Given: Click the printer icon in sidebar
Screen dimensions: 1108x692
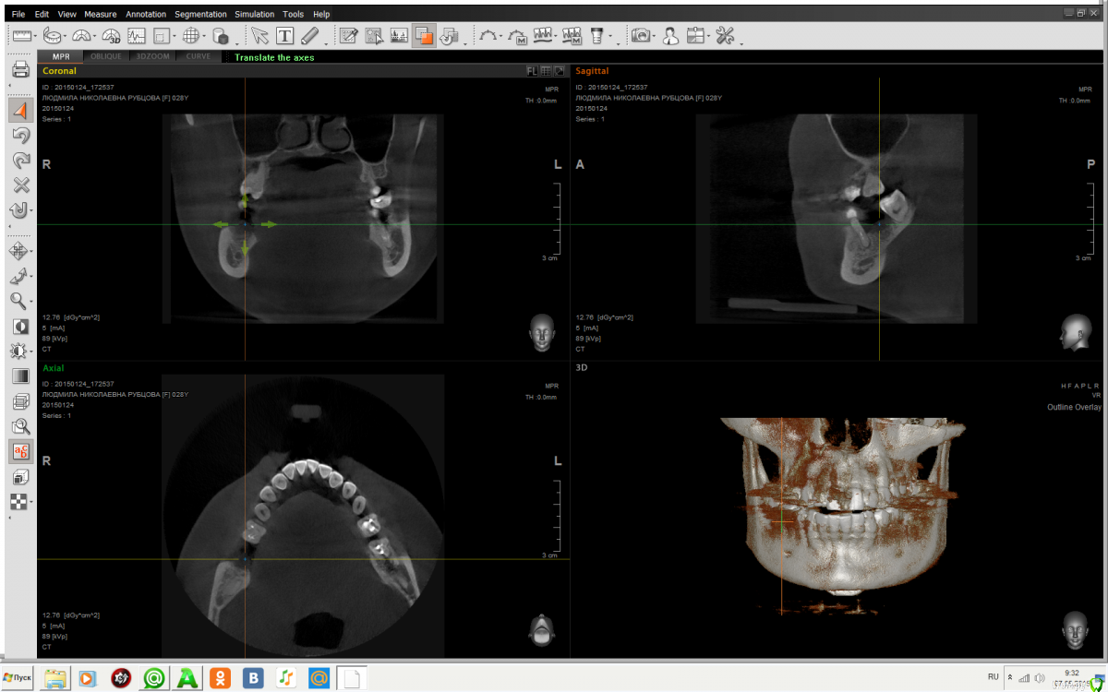Looking at the screenshot, I should point(20,70).
